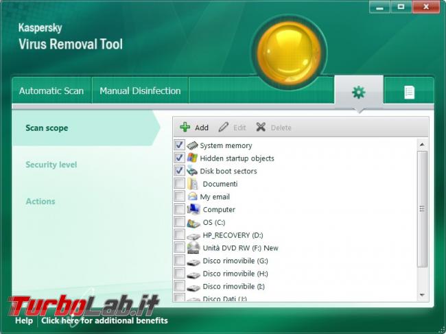Select the System memory text row
446x334 pixels.
226,145
